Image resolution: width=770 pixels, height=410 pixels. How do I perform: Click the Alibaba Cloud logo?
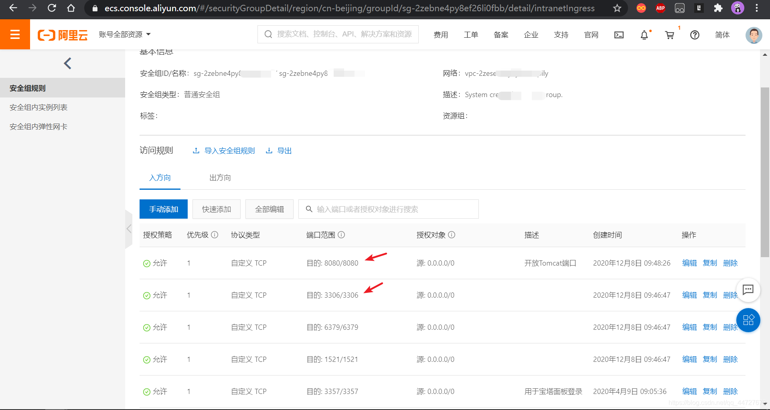[63, 35]
